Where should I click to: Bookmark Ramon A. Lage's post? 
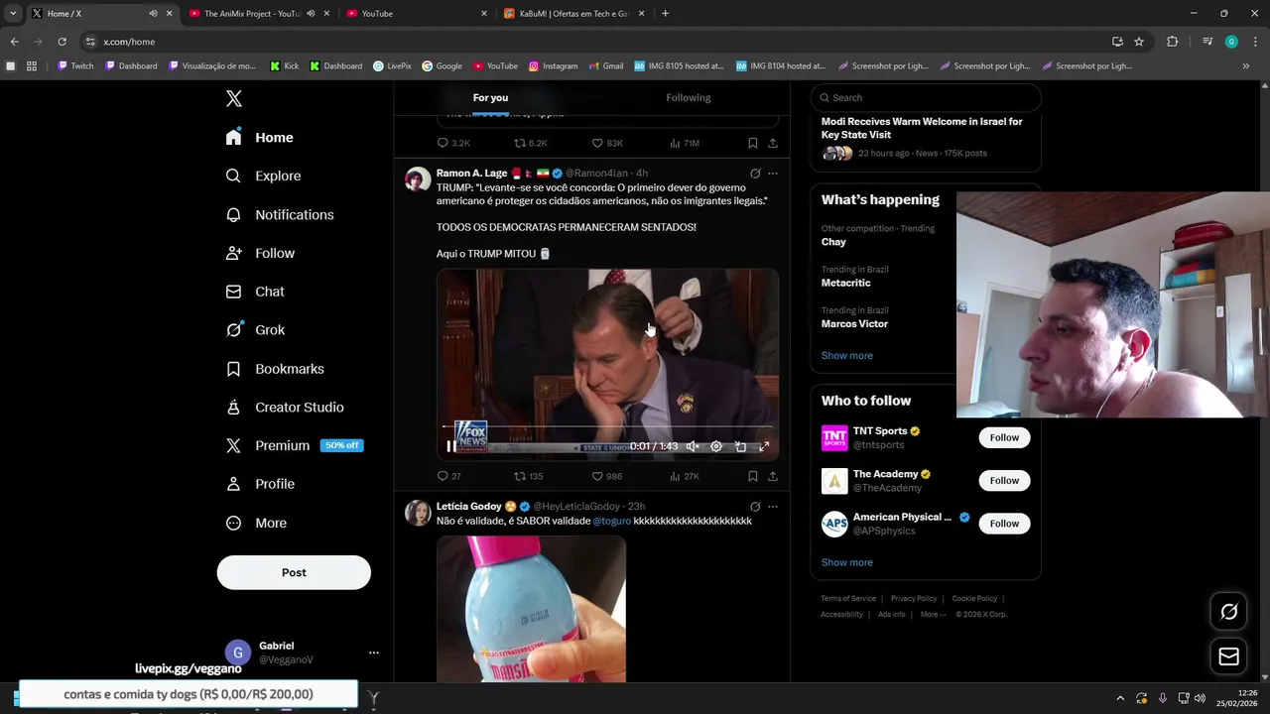click(753, 476)
